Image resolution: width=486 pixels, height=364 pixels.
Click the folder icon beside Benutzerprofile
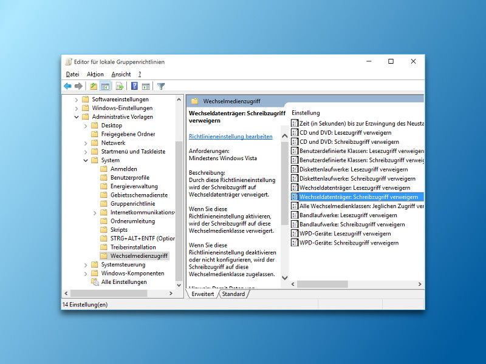click(x=104, y=178)
